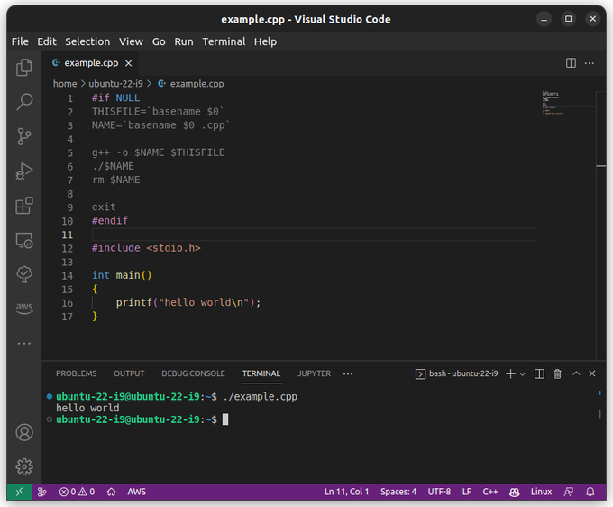Viewport: 613px width, 507px height.
Task: Click the ubuntu-22-i9 breadcrumb
Action: [x=115, y=84]
